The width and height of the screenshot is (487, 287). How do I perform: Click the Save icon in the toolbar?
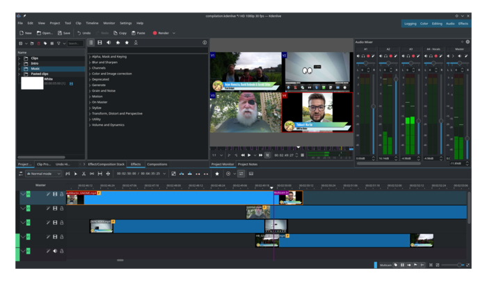pos(60,33)
